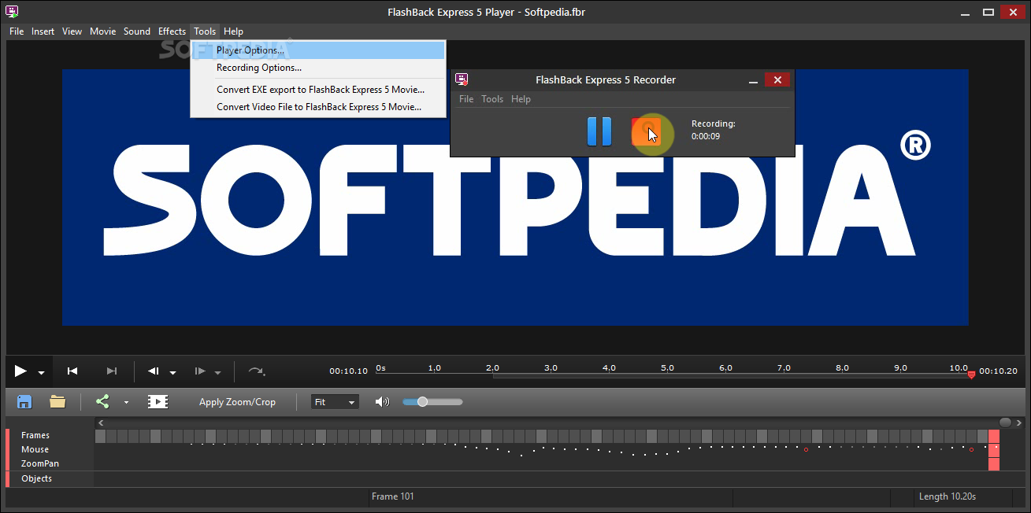Step forward one frame

[x=200, y=371]
